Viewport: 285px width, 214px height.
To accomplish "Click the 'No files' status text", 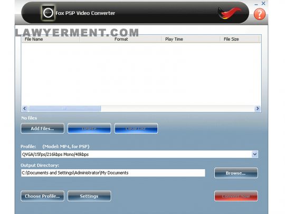I will 29,118.
